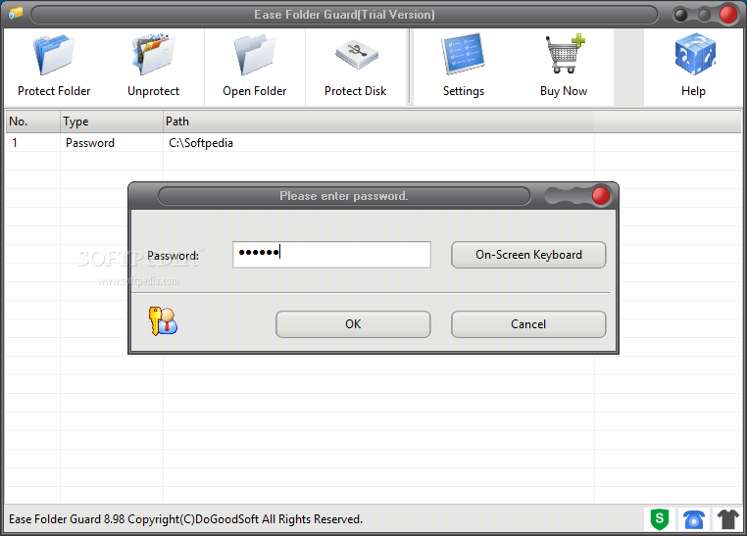Sort by the Type column header

(x=112, y=122)
